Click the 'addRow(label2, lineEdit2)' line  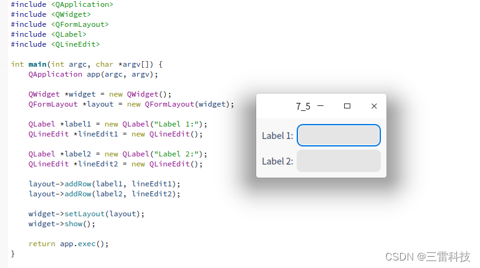(104, 194)
